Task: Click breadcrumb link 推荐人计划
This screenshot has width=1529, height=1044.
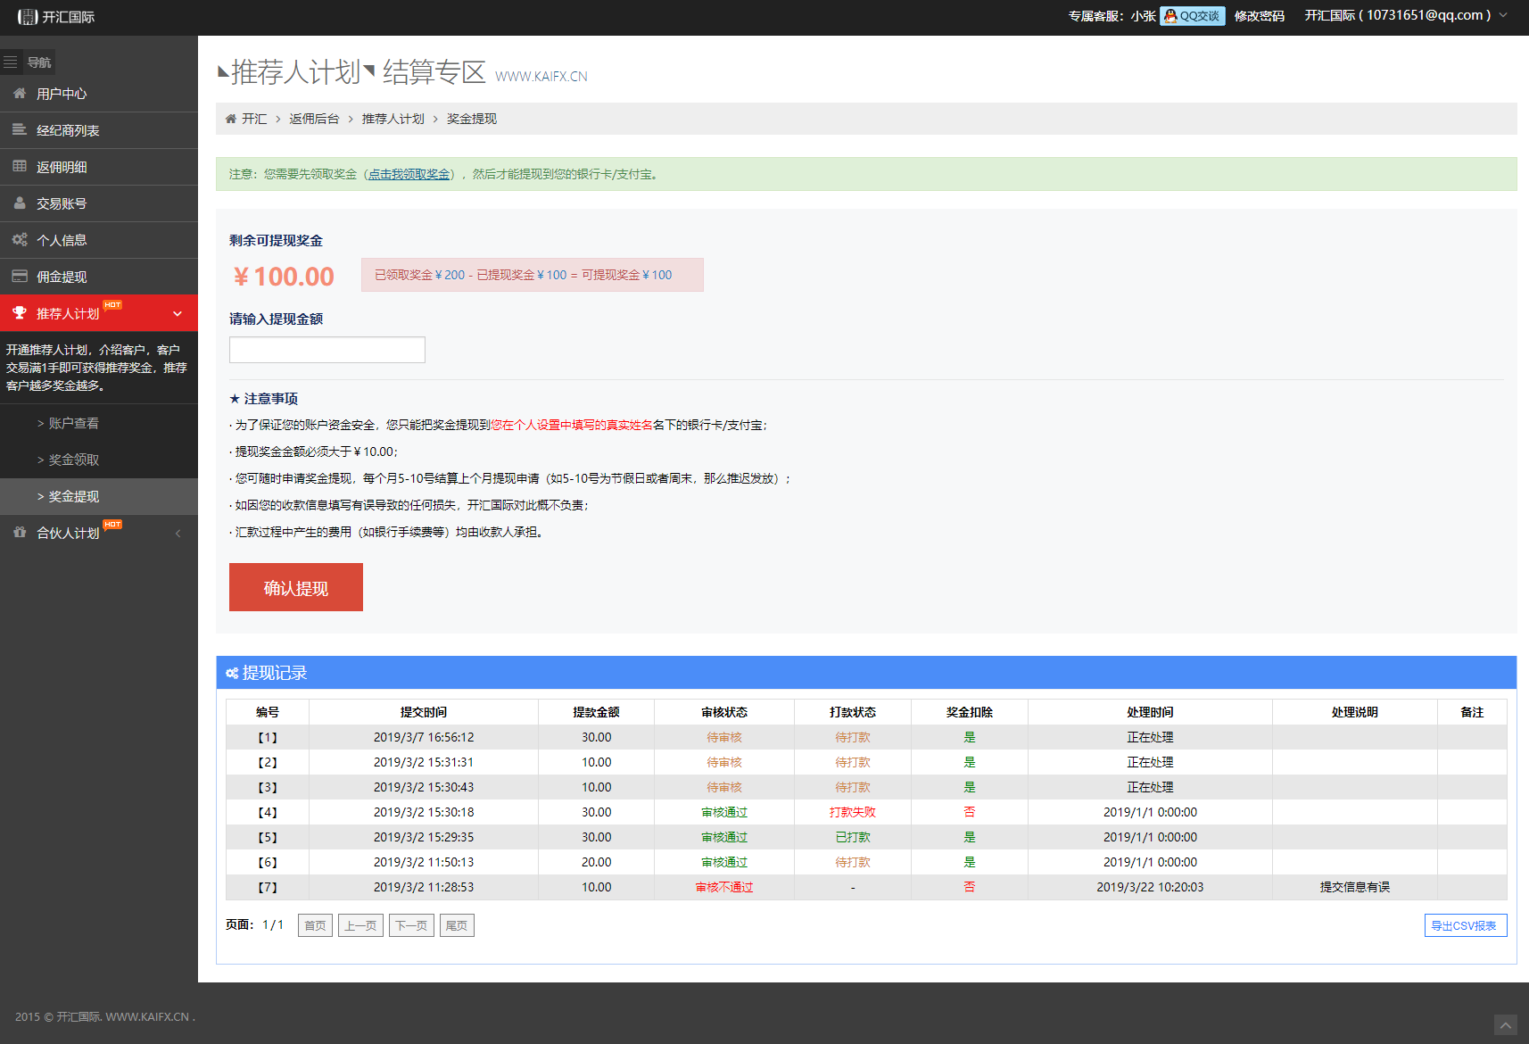Action: pos(393,119)
